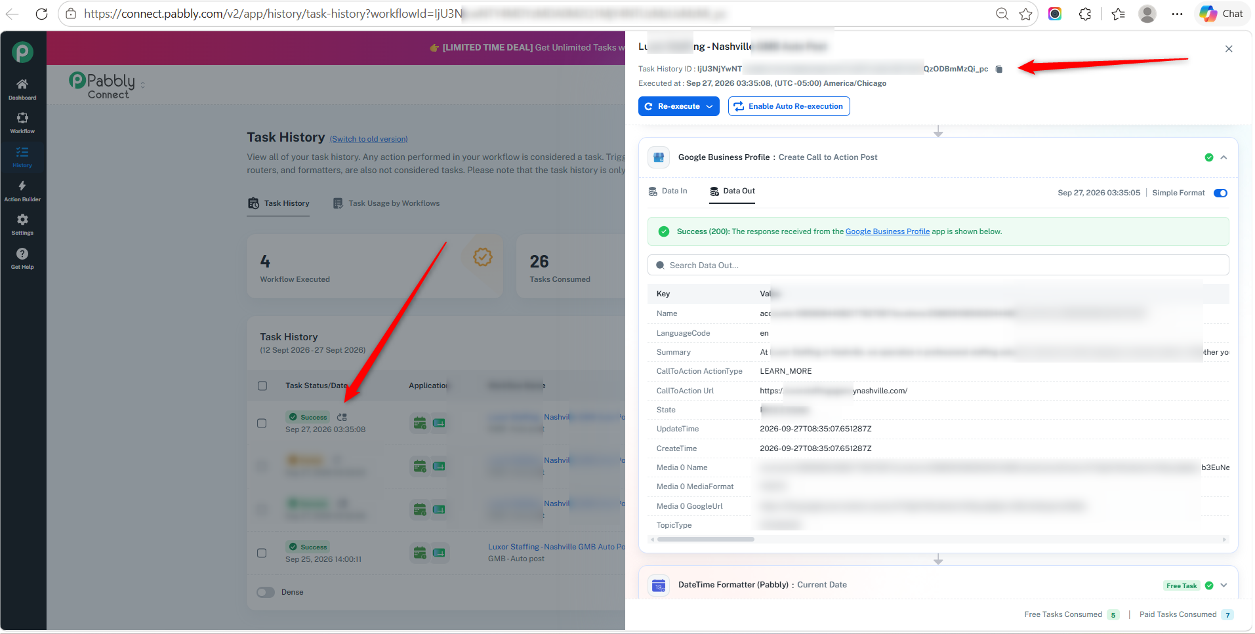Expand the DateTime Formatter step
The height and width of the screenshot is (634, 1255).
[1224, 585]
